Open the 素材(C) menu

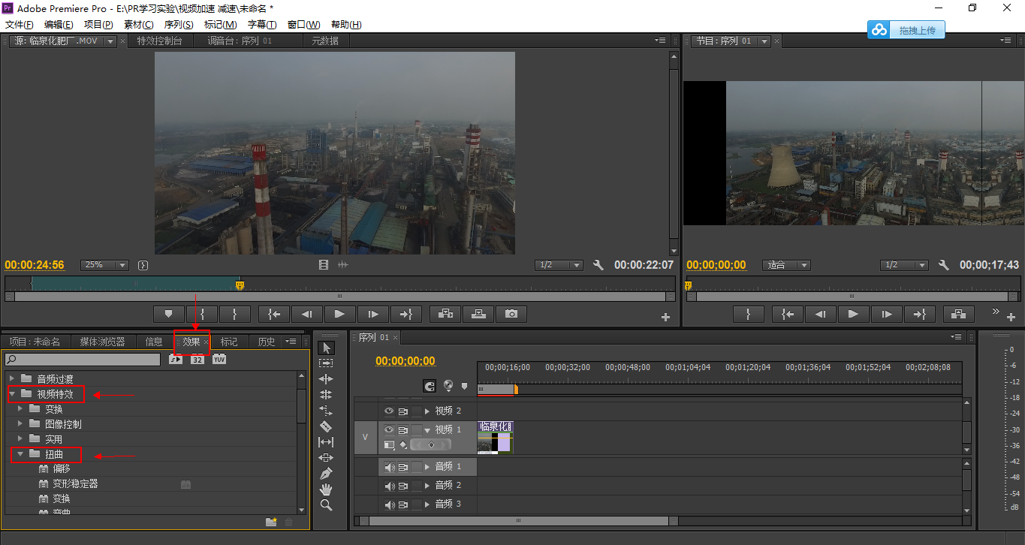pyautogui.click(x=138, y=25)
